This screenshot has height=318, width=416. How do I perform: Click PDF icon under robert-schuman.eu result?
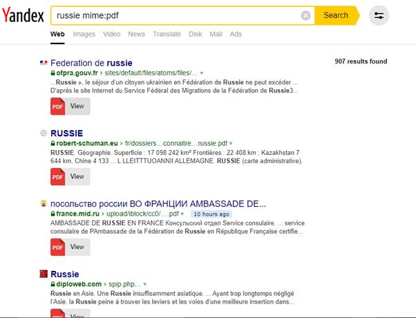(58, 177)
